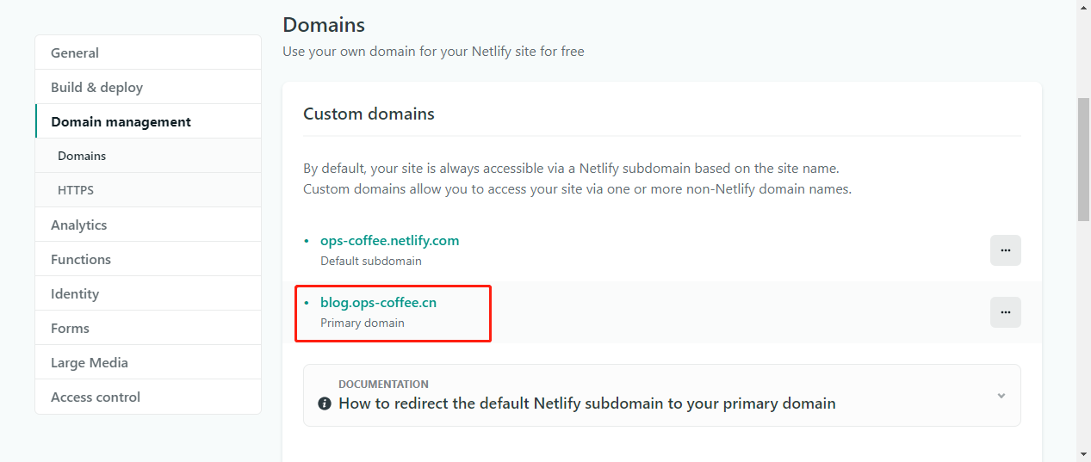This screenshot has width=1091, height=462.
Task: Click the scrollbar down arrow
Action: [x=1083, y=453]
